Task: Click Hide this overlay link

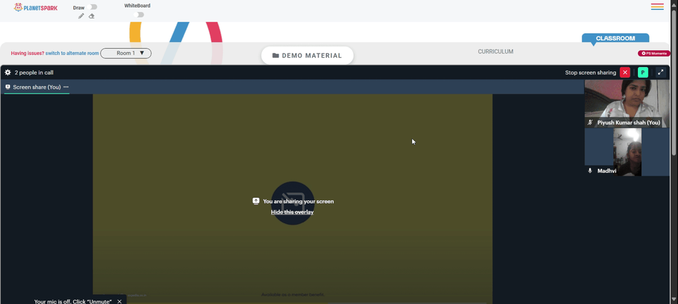Action: 292,212
